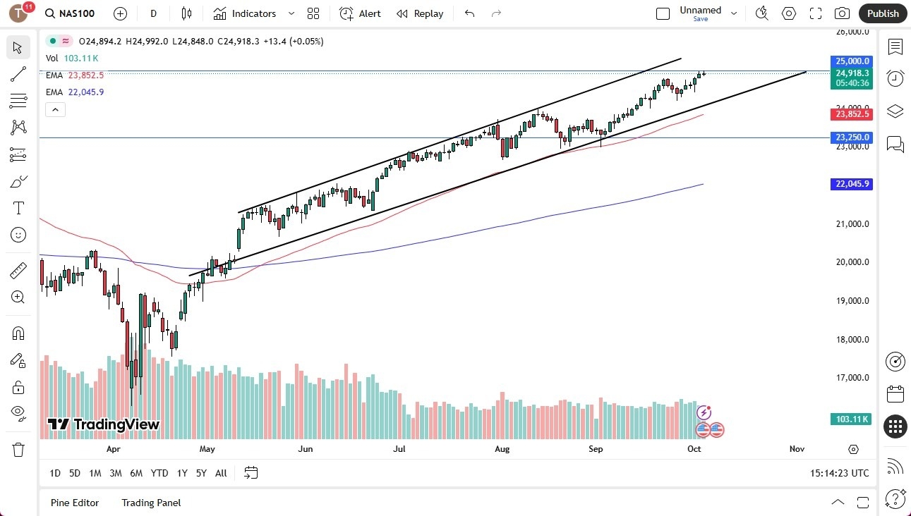Image resolution: width=911 pixels, height=516 pixels.
Task: Hide all drawings with the eye icon
Action: (18, 413)
